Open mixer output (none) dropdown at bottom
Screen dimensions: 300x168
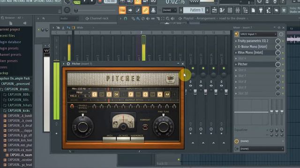click(x=262, y=149)
